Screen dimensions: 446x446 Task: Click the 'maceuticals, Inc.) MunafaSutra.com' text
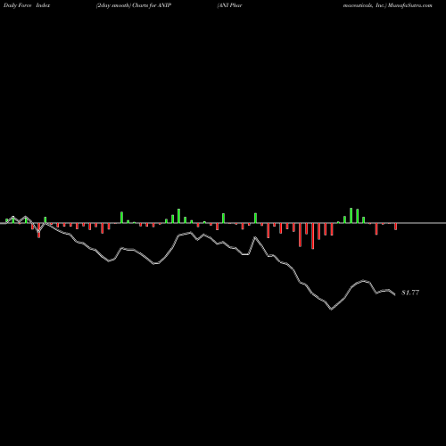click(x=387, y=5)
